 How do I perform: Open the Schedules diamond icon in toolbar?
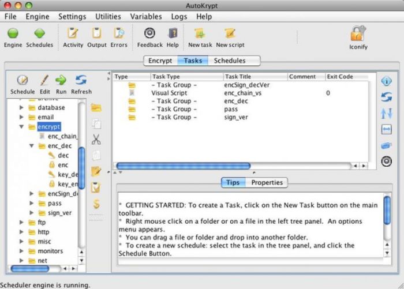pyautogui.click(x=39, y=33)
